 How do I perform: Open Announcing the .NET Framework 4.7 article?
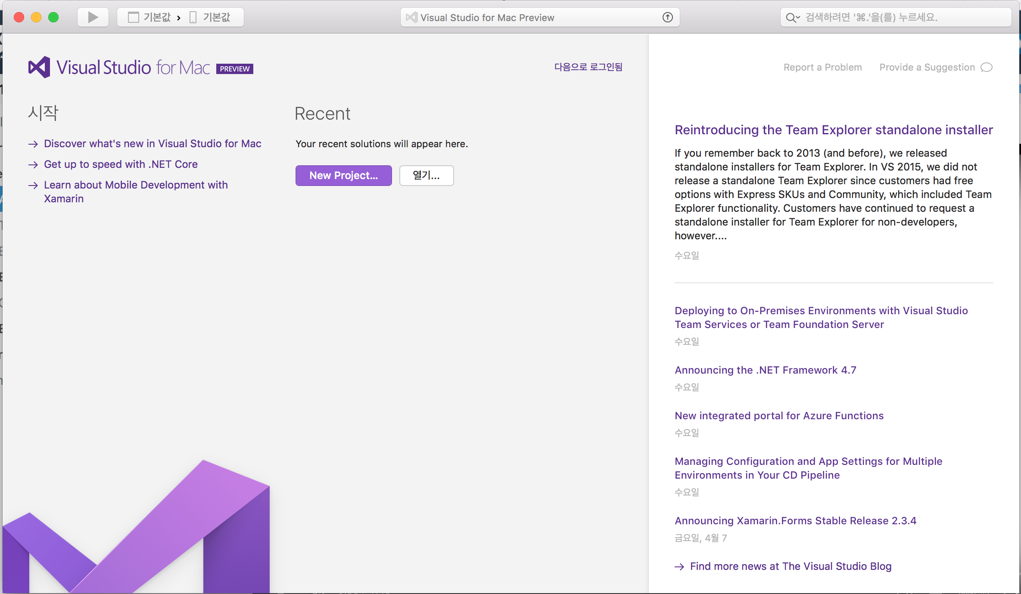765,370
